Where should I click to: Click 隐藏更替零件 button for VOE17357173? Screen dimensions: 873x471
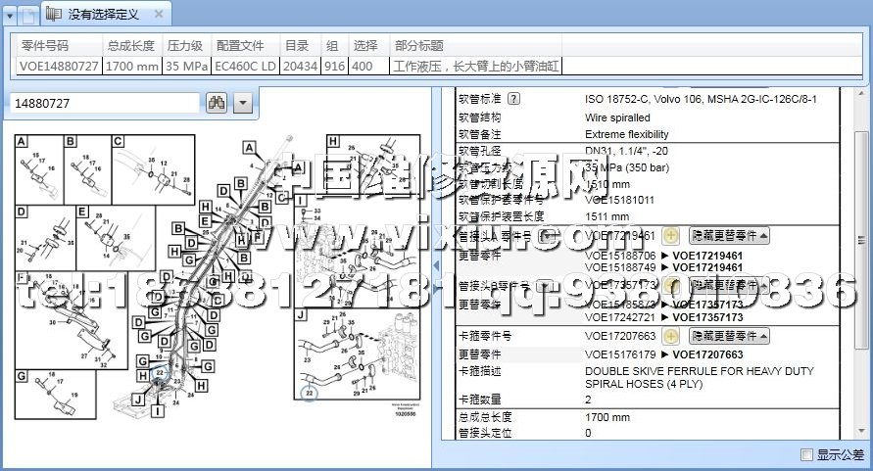coord(728,286)
